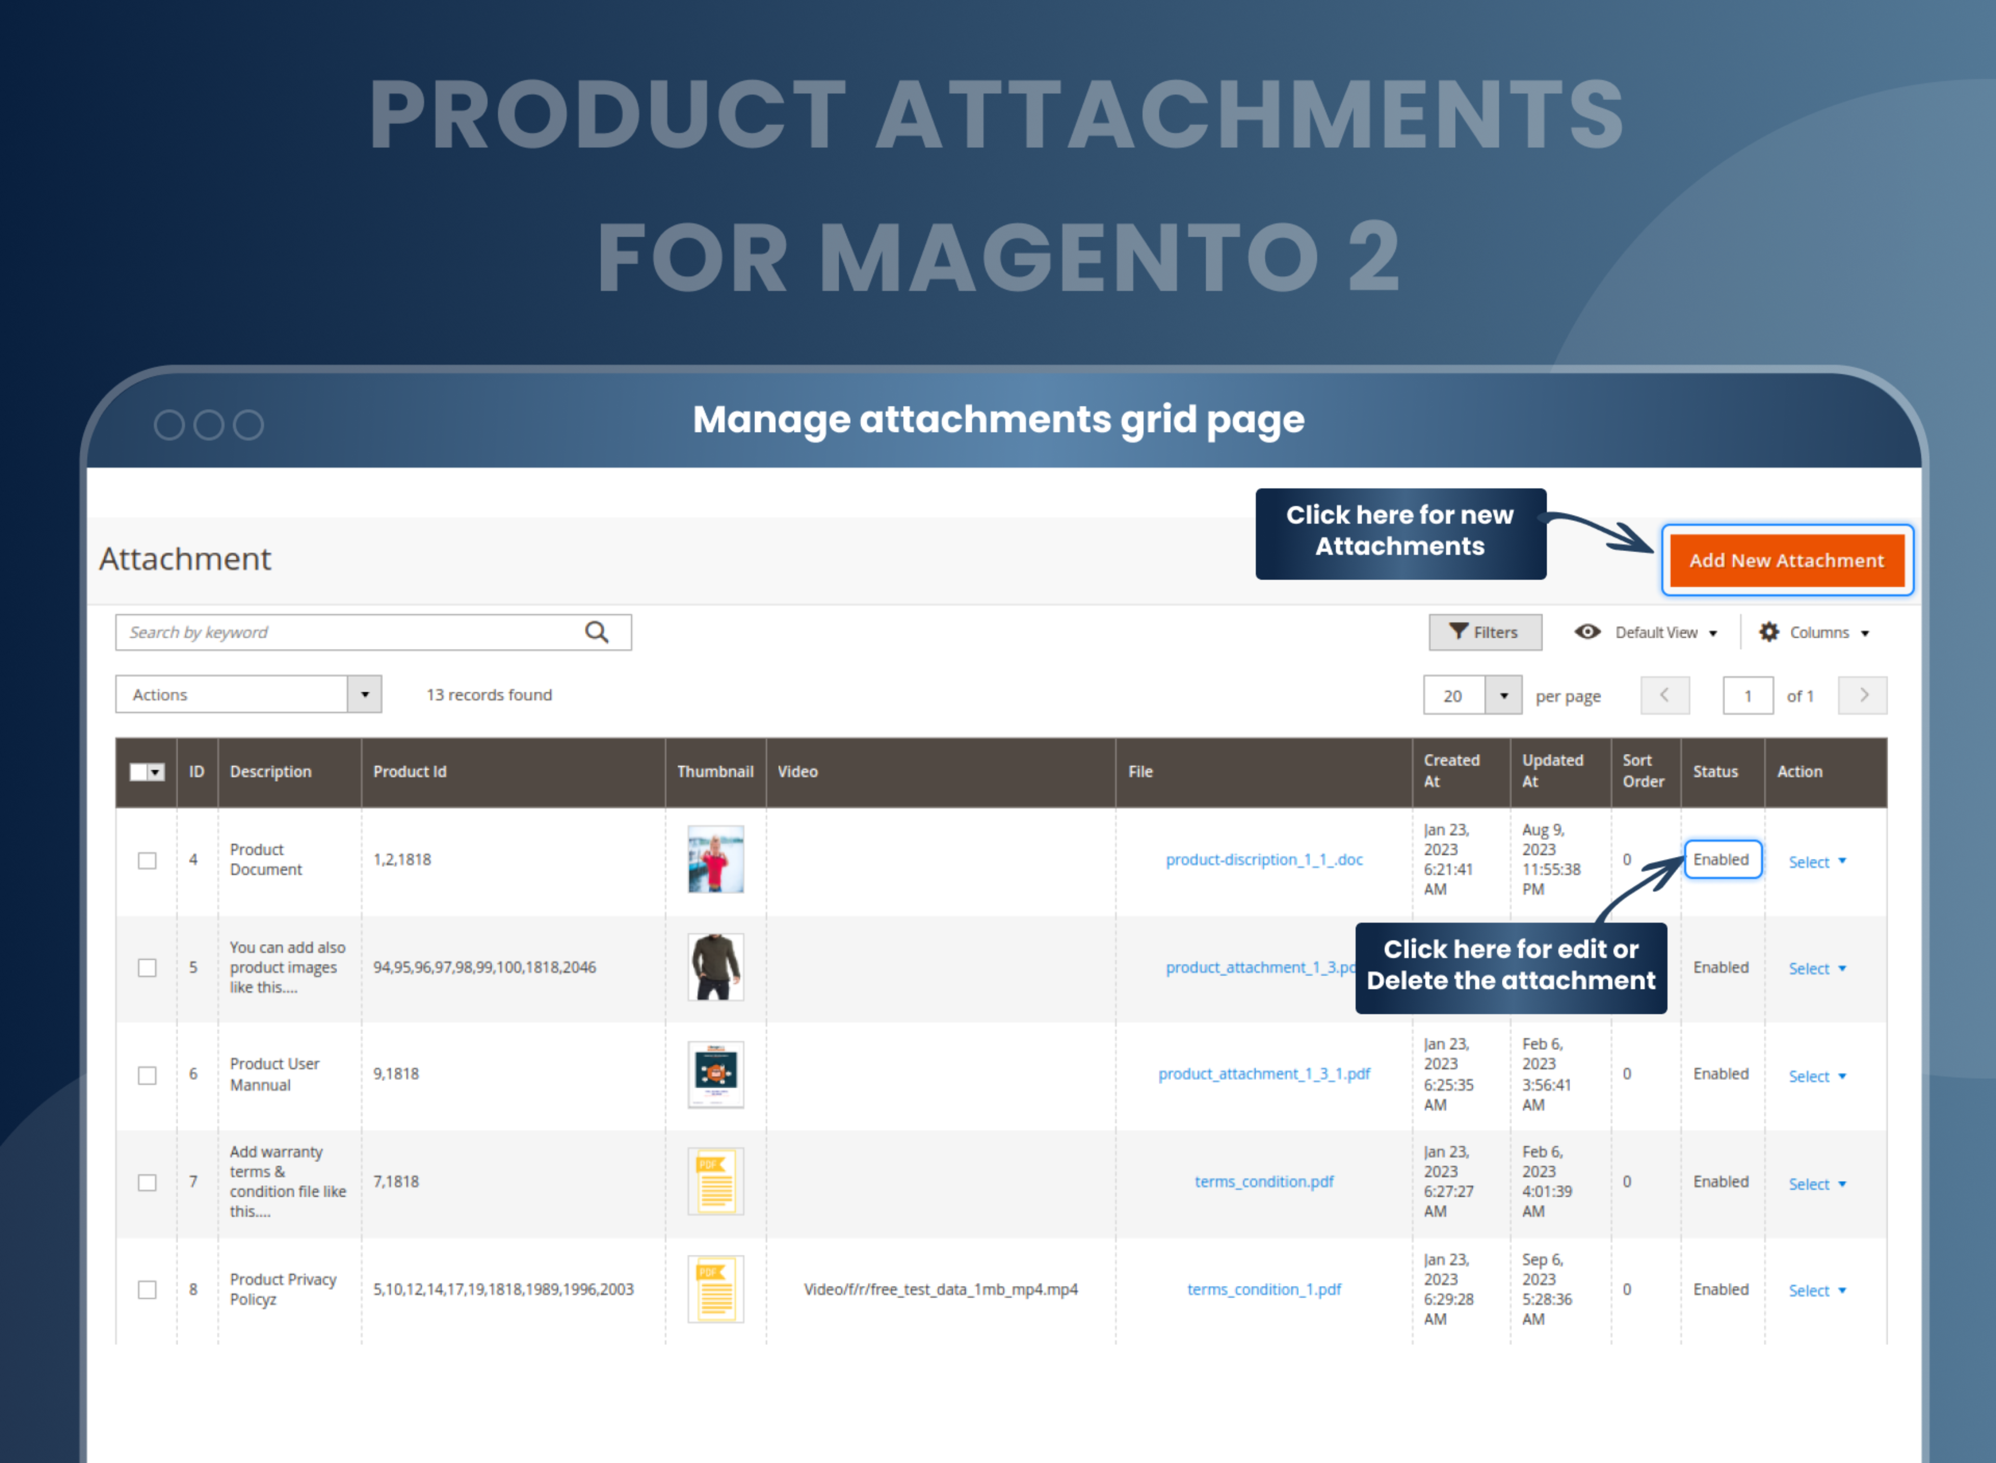Focus the Search by keyword field

[x=373, y=632]
